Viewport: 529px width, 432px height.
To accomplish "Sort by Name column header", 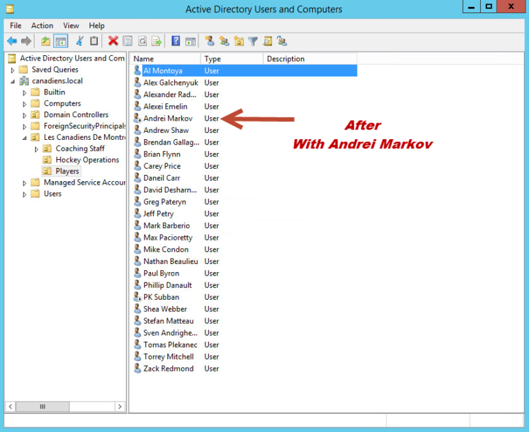I will coord(165,59).
